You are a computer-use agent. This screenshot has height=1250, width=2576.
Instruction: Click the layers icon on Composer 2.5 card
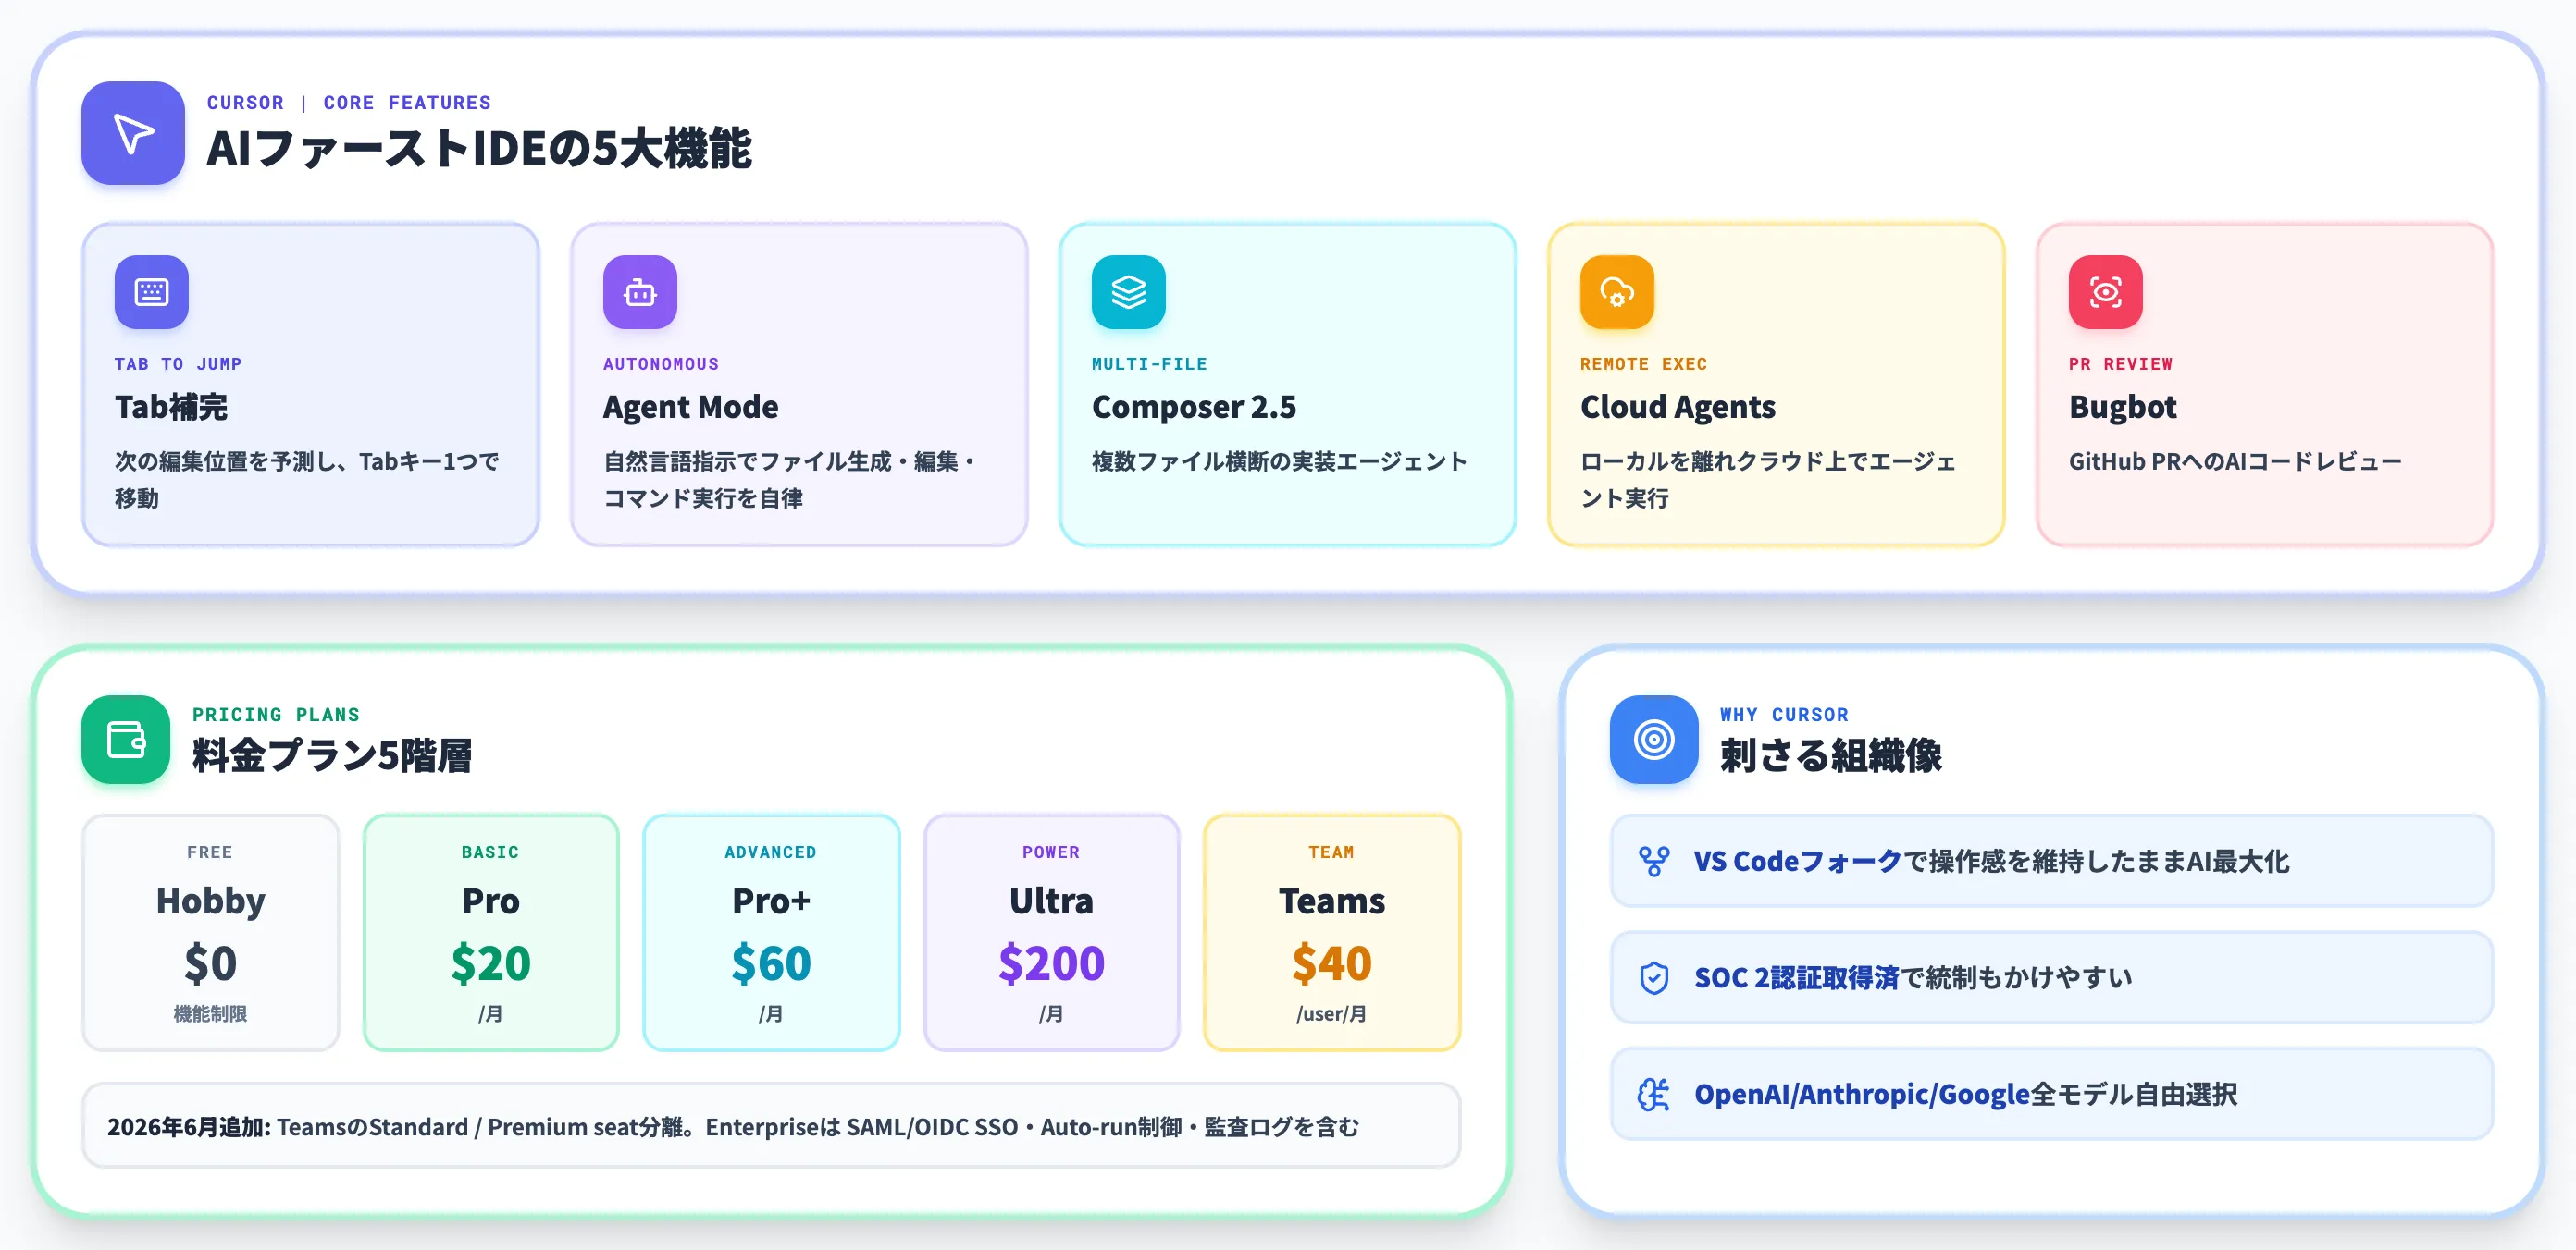1128,292
